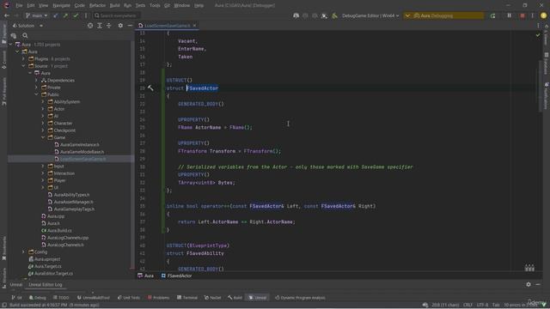Image resolution: width=550 pixels, height=309 pixels.
Task: Click the build hammer icon in toolbar
Action: point(334,15)
